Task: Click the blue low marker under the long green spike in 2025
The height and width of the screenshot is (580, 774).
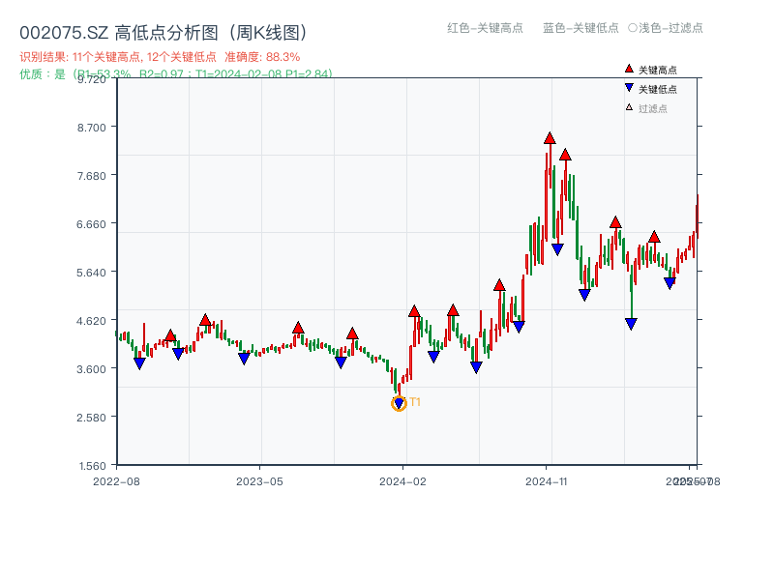Action: coord(631,324)
